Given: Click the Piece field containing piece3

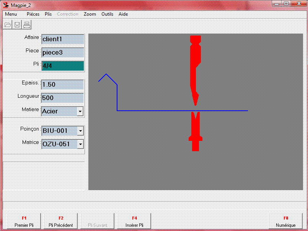Looking at the screenshot, I should (x=63, y=53).
